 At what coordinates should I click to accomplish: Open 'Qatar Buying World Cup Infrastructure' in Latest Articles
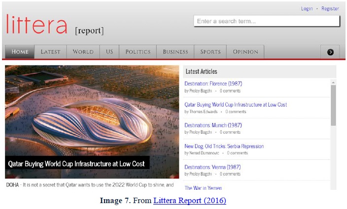point(236,105)
